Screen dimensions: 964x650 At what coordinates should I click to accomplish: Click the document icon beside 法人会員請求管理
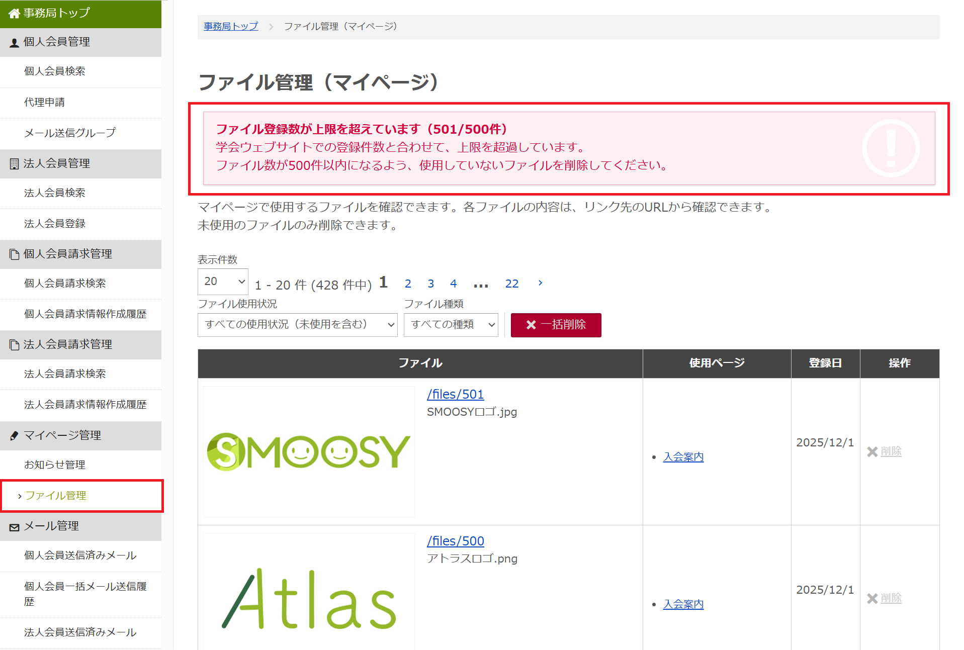click(x=15, y=345)
